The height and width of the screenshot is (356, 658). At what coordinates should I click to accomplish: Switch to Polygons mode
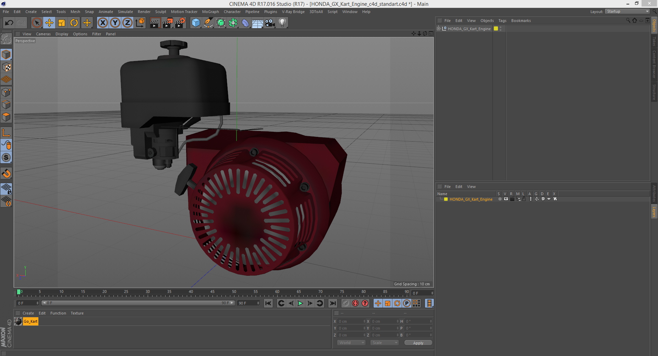point(6,117)
